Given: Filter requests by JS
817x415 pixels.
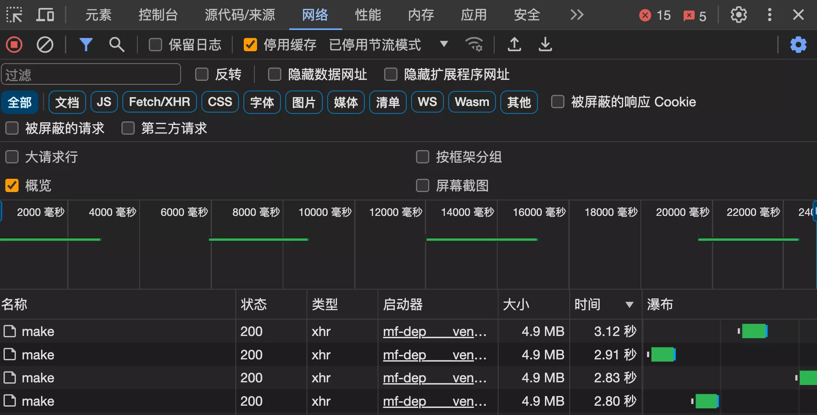Looking at the screenshot, I should pyautogui.click(x=104, y=102).
